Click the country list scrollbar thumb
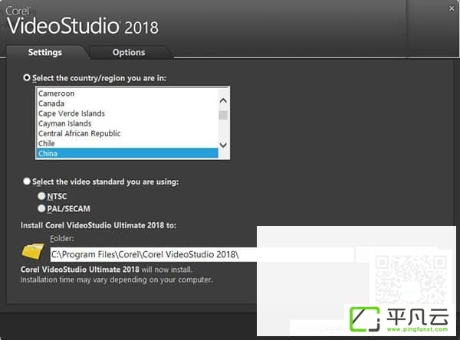 click(223, 115)
